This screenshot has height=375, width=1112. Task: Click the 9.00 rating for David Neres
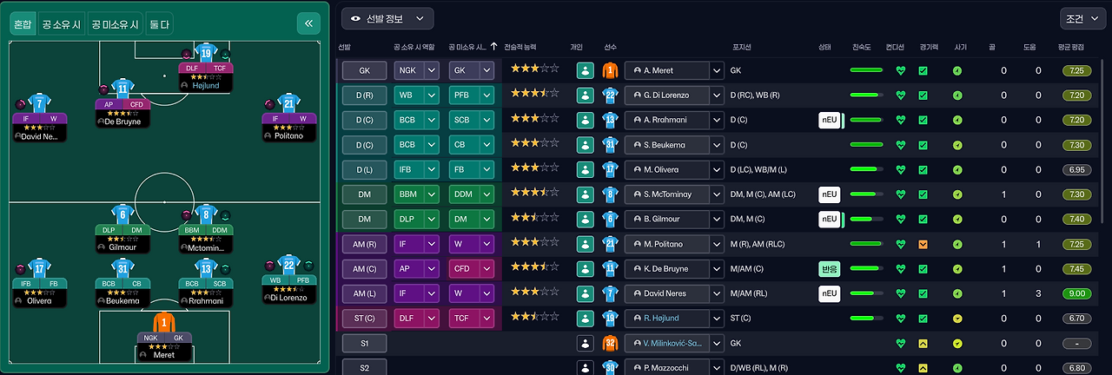(x=1076, y=294)
